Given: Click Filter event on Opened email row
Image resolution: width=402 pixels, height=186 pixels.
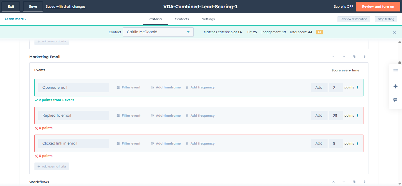Looking at the screenshot, I should [129, 87].
